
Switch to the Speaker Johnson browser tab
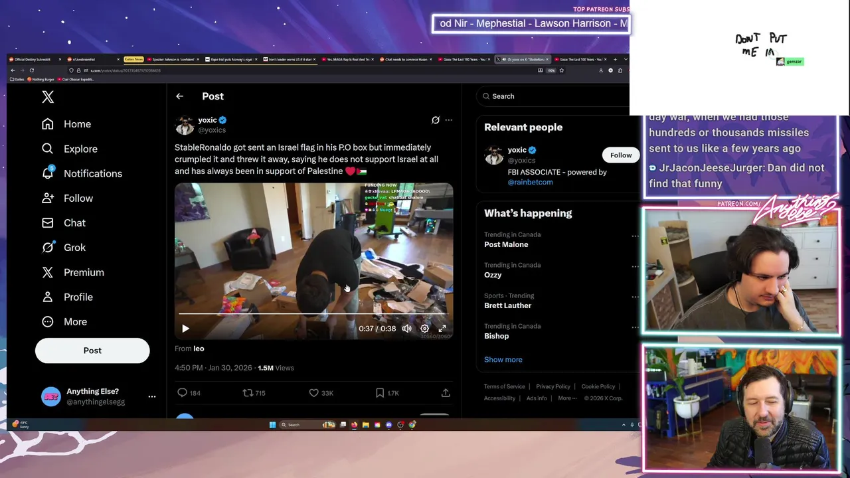click(x=173, y=60)
